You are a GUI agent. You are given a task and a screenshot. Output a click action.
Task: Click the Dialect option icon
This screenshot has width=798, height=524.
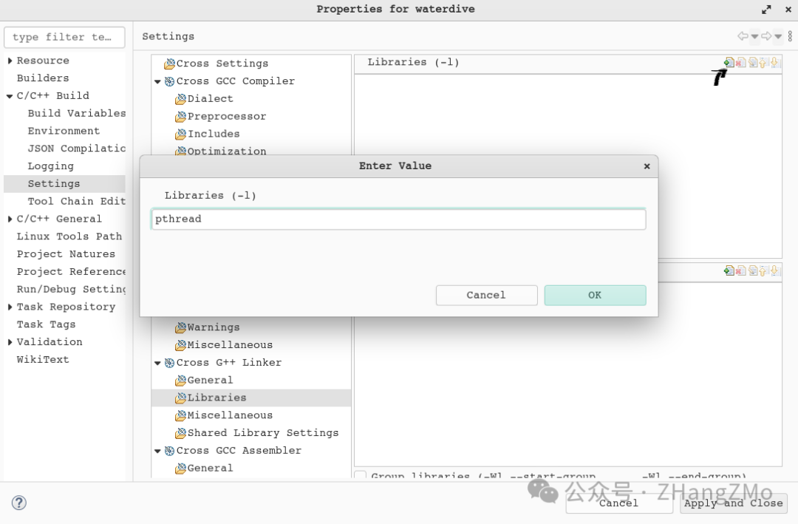coord(181,99)
